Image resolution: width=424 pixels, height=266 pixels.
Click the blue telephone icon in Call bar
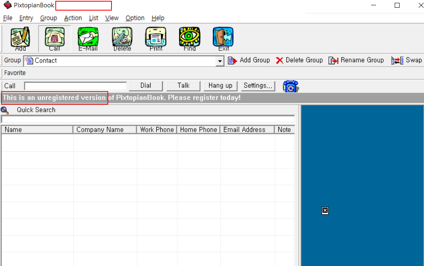[291, 87]
